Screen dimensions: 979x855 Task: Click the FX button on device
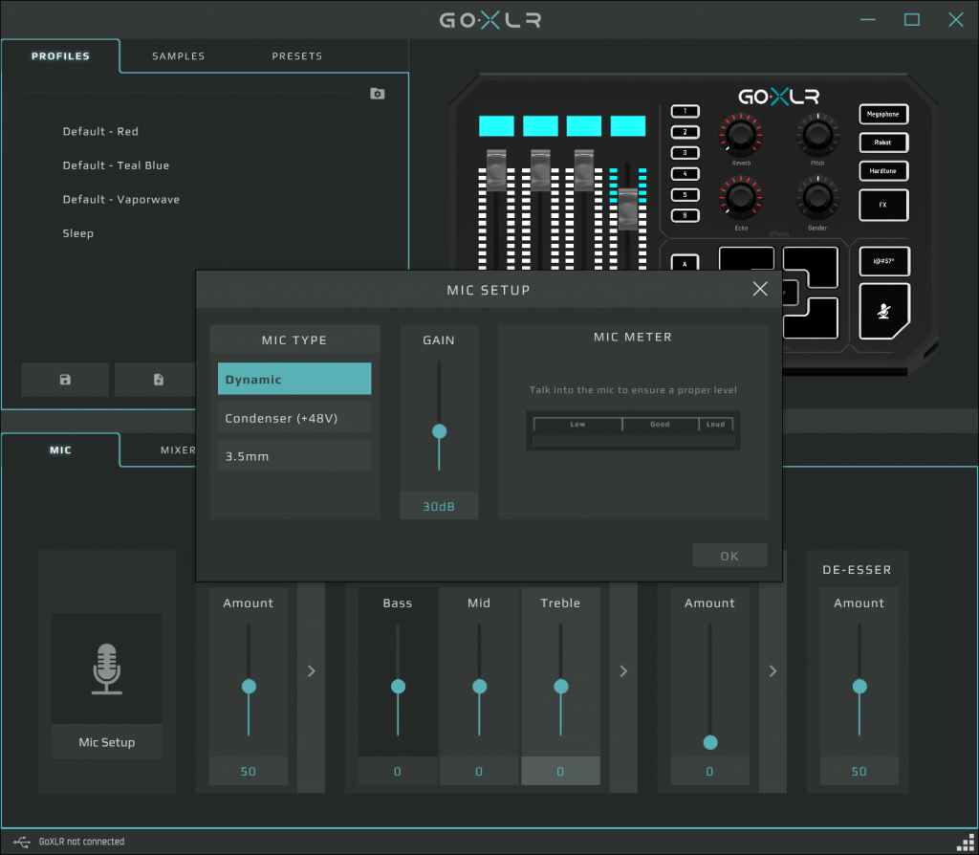pyautogui.click(x=882, y=205)
